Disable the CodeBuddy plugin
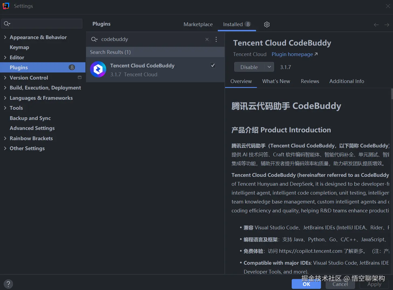Screen dimensions: 393x290 pyautogui.click(x=249, y=67)
